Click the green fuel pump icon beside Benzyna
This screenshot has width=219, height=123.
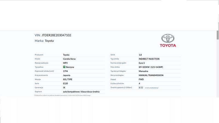pos(64,67)
